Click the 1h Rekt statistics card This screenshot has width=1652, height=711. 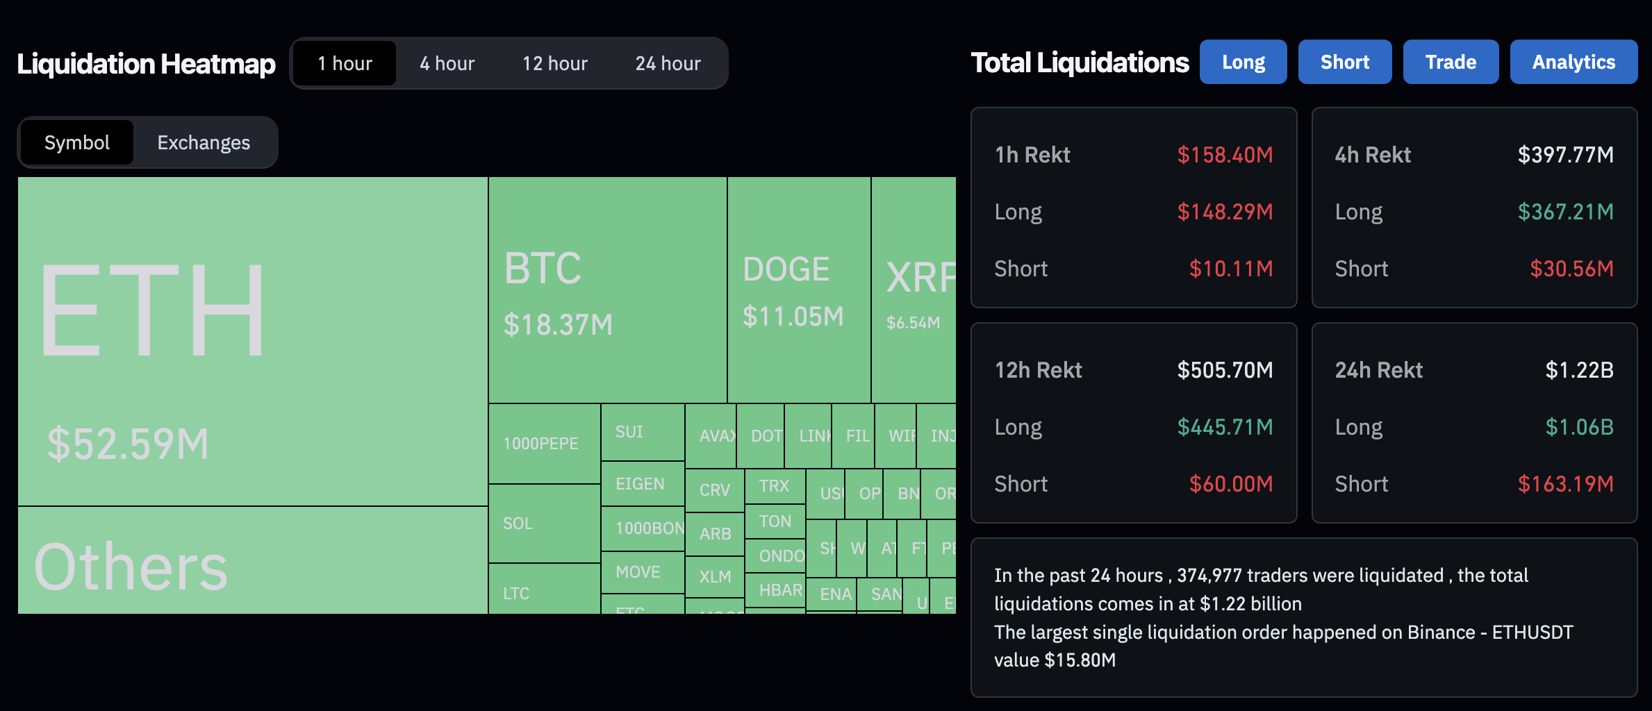tap(1133, 208)
